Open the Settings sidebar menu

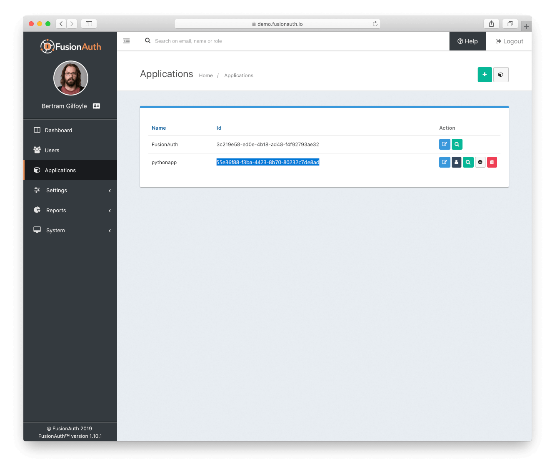[70, 190]
